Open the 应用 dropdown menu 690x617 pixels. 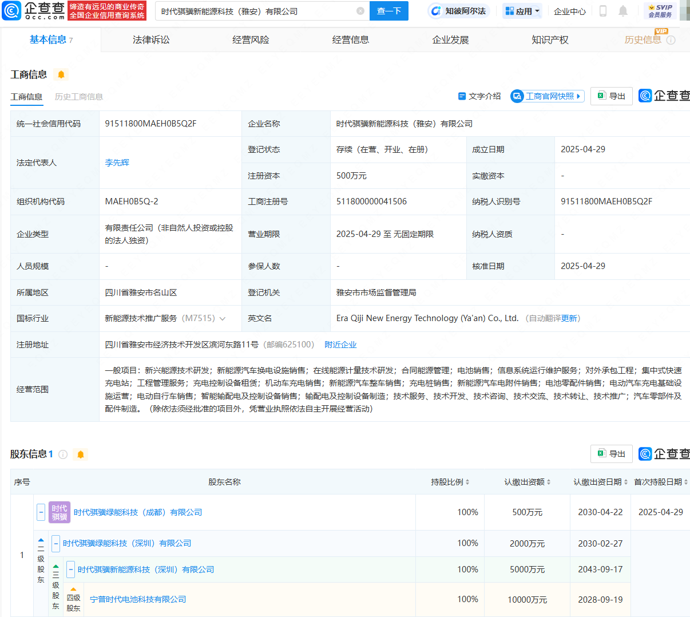coord(522,11)
